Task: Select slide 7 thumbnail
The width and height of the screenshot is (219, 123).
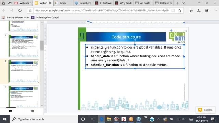Action: [x=24, y=45]
